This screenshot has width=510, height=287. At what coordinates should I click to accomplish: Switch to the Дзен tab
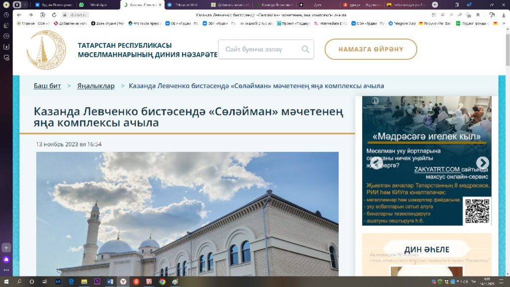click(x=318, y=4)
